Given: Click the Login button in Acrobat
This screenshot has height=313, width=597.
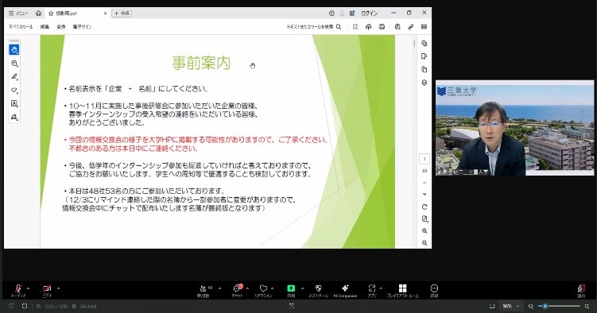Looking at the screenshot, I should tap(369, 14).
